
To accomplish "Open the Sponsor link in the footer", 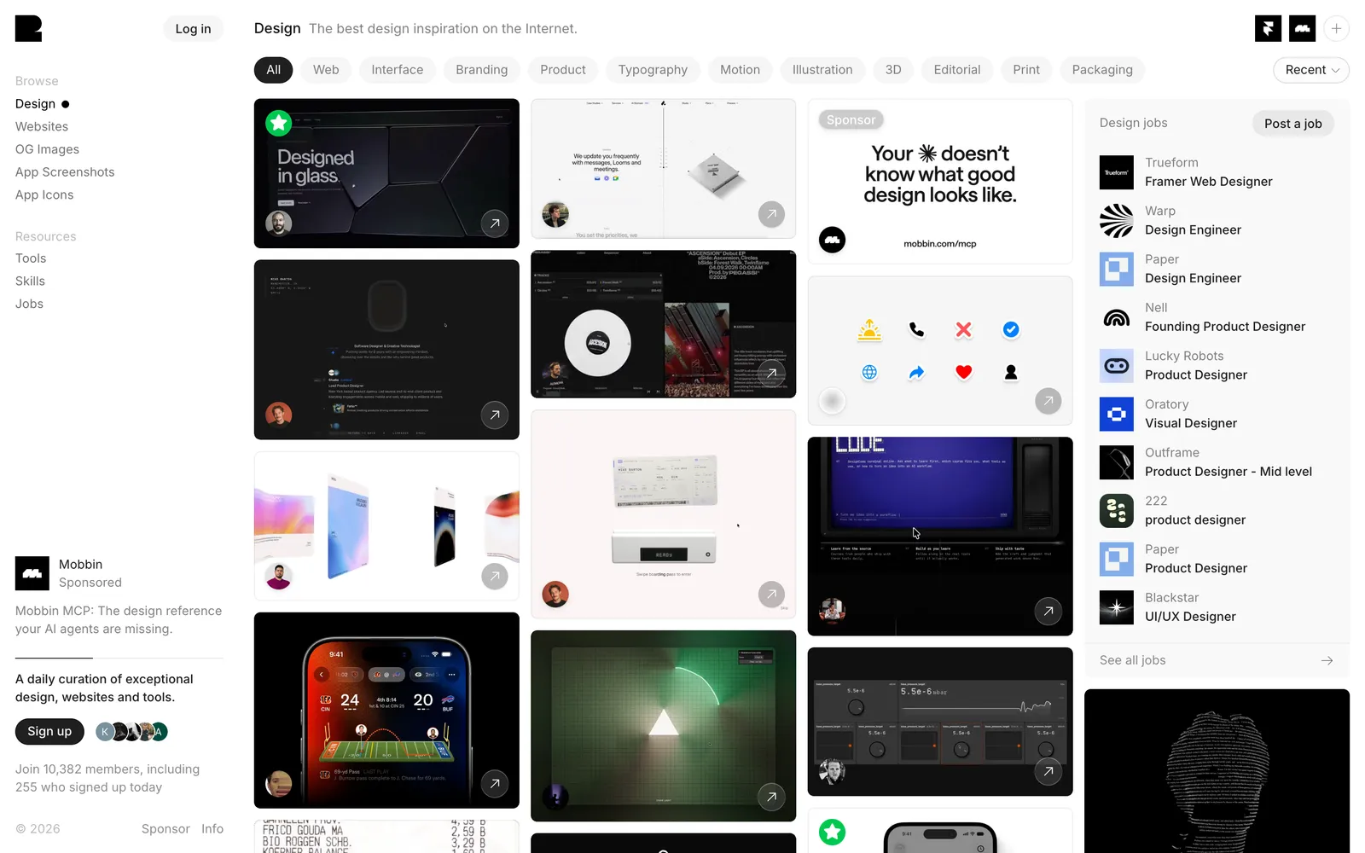I will pos(166,829).
